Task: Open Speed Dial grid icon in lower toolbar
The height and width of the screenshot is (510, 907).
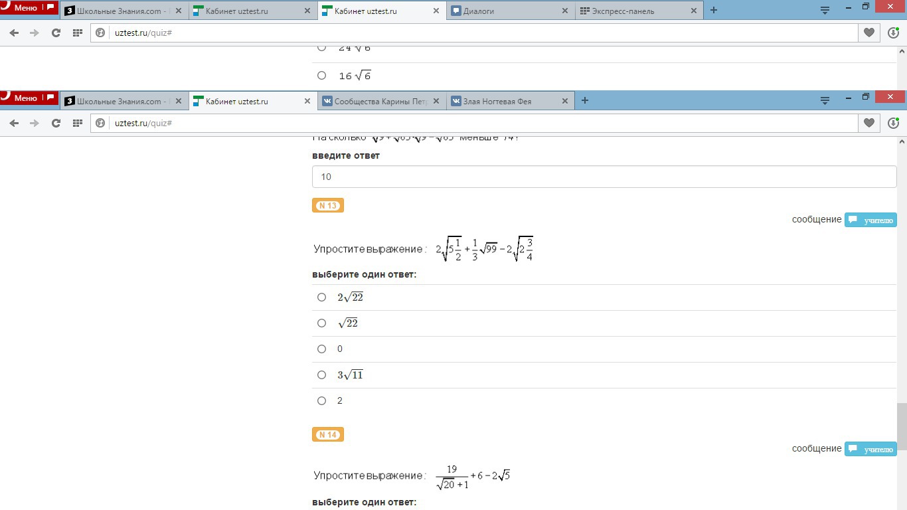Action: pos(77,123)
